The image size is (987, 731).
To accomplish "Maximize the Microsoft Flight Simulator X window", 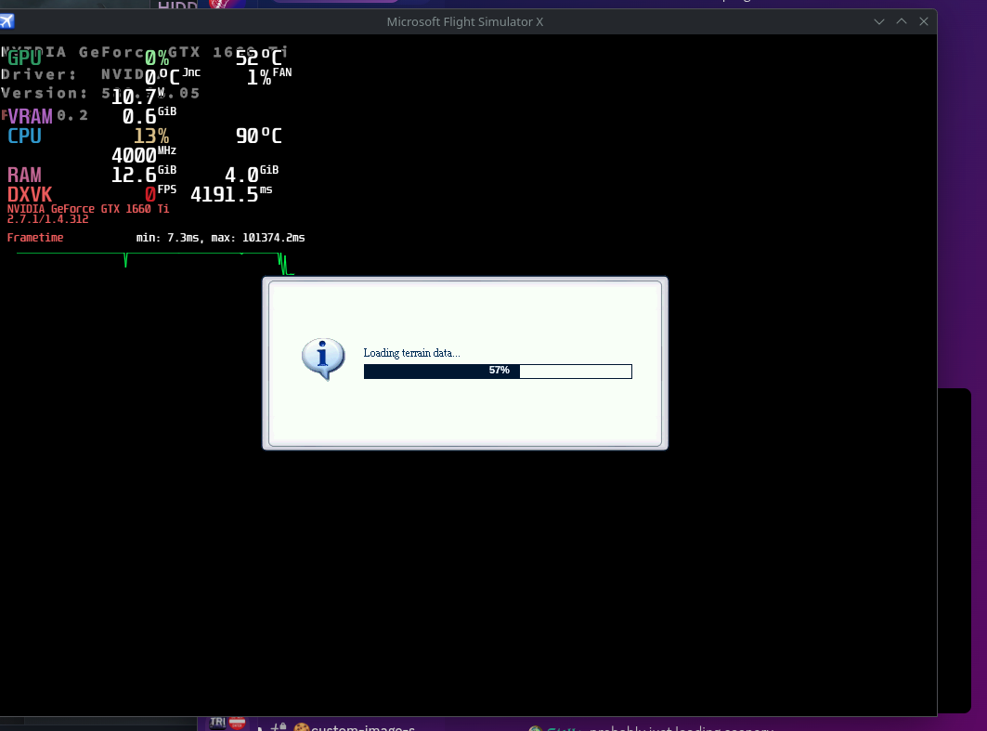I will coord(902,21).
